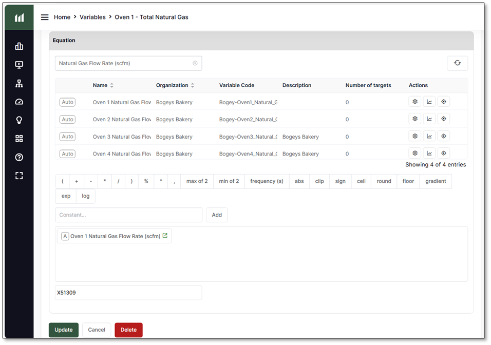This screenshot has width=491, height=345.
Task: Insert max of 2 function
Action: pos(197,181)
